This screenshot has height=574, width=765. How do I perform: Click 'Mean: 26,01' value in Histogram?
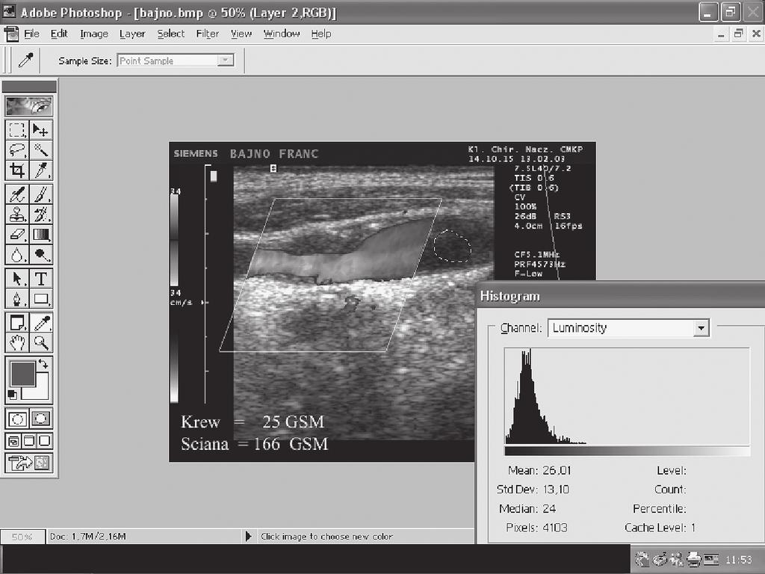[557, 471]
